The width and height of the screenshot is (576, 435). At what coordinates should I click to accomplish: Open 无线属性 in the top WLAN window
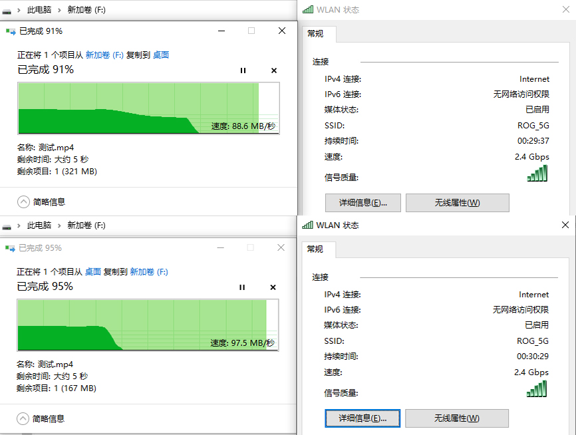coord(457,202)
